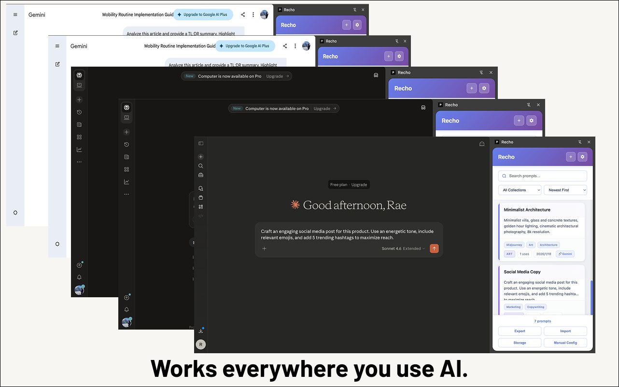Click the Midjourney tag

[x=514, y=245]
